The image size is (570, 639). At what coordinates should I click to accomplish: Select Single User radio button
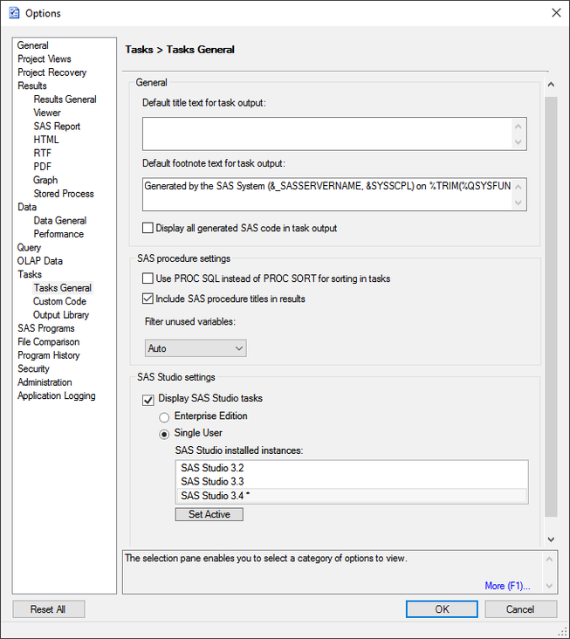(x=164, y=435)
